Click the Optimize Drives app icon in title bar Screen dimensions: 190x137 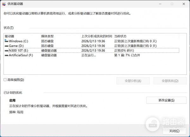pyautogui.click(x=4, y=4)
